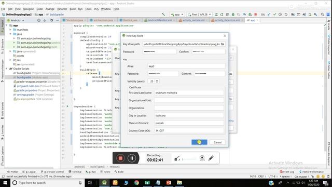Image resolution: width=332 pixels, height=187 pixels.
Task: Toggle the webcam icon in recording bar
Action: point(202,158)
